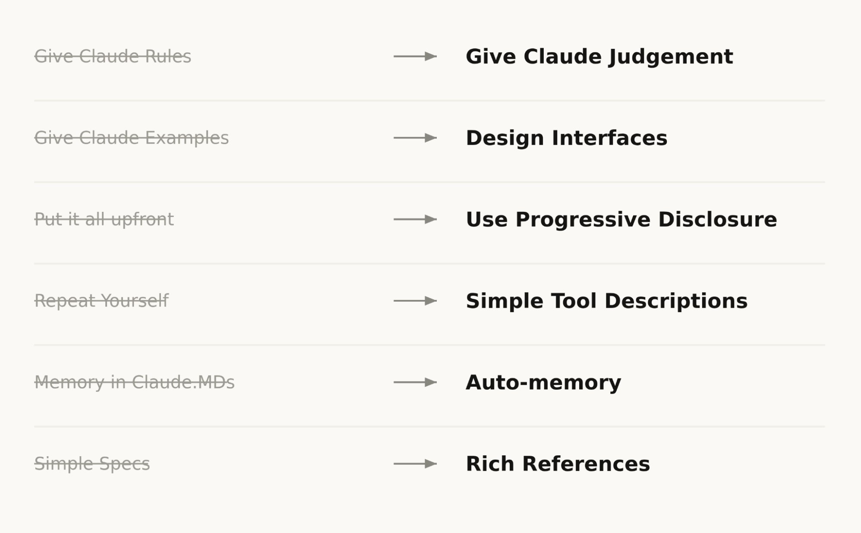Click the struck-through Memory in Claude.MDs text
The width and height of the screenshot is (861, 533).
[x=134, y=382]
